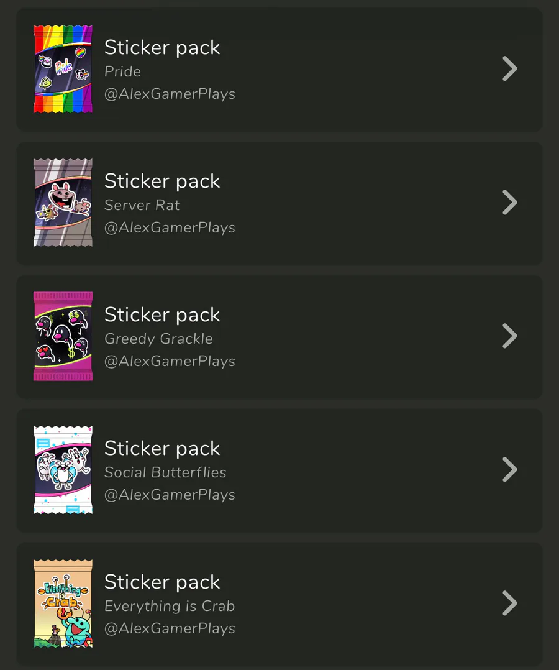Click the Greedy Grackle name label

[158, 339]
